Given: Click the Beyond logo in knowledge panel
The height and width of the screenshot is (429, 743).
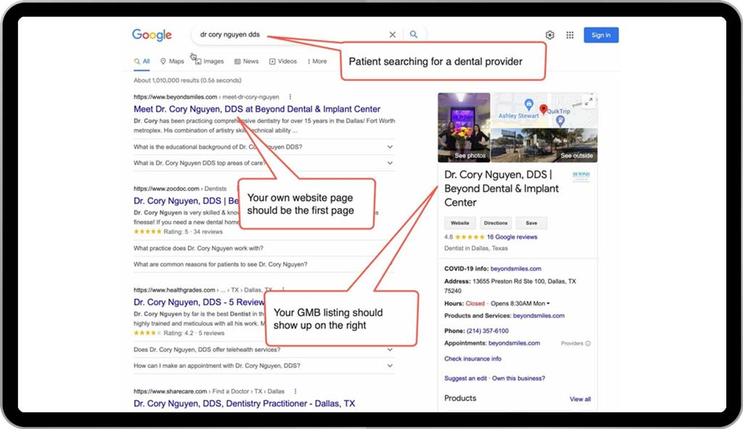Looking at the screenshot, I should (581, 175).
